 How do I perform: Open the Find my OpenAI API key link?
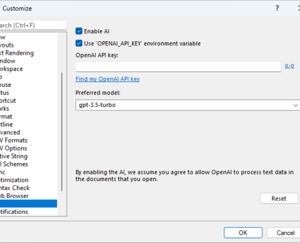[x=107, y=79]
